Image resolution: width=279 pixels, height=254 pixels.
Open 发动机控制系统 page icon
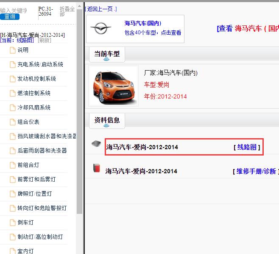tap(12, 79)
